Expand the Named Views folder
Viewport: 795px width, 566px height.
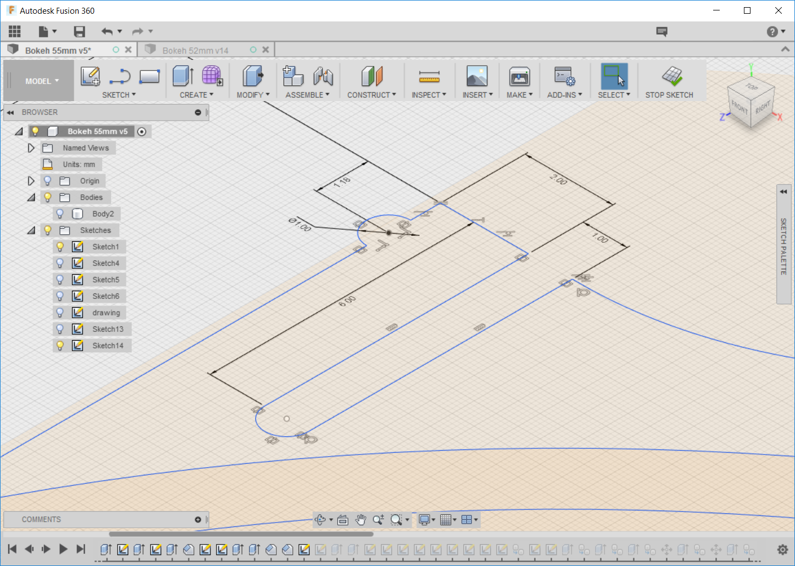coord(31,148)
